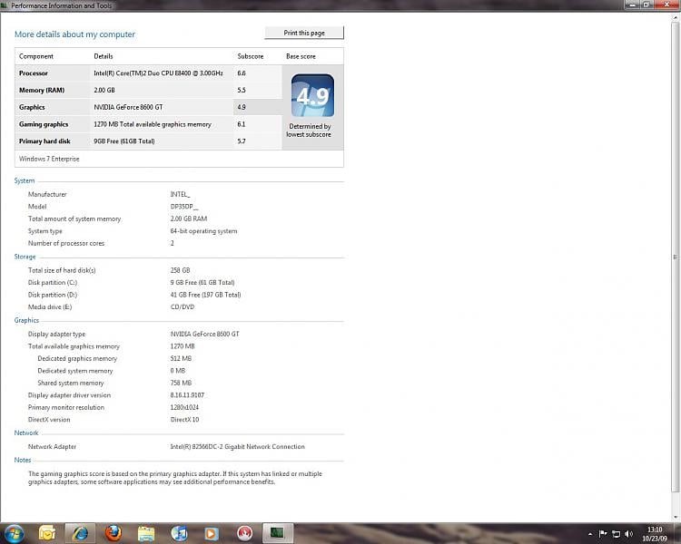
Task: Open iTunes from the taskbar
Action: [179, 533]
